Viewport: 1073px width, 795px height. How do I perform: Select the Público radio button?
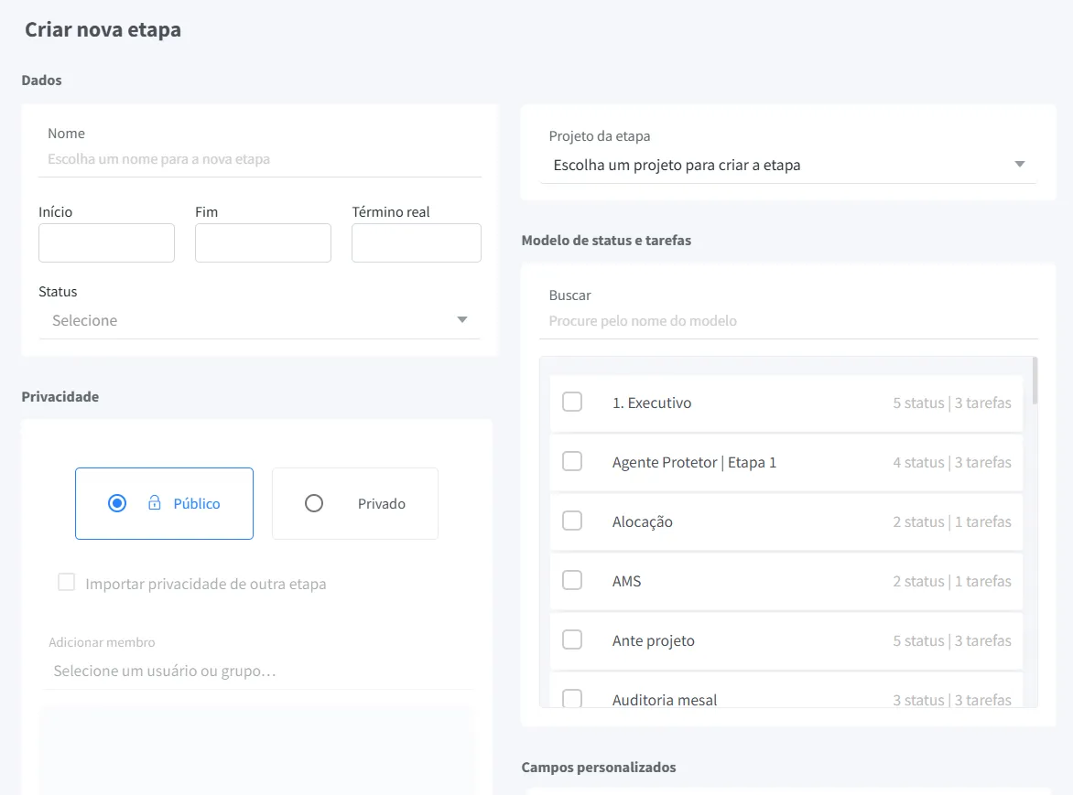[117, 504]
